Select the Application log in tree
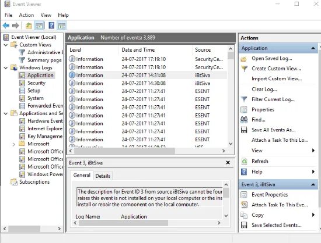Screen dimensions: 321x243 40,76
